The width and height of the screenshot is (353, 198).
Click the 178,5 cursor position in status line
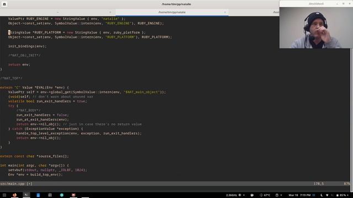319,184
